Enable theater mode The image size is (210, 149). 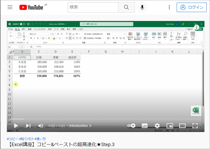[x=182, y=126]
